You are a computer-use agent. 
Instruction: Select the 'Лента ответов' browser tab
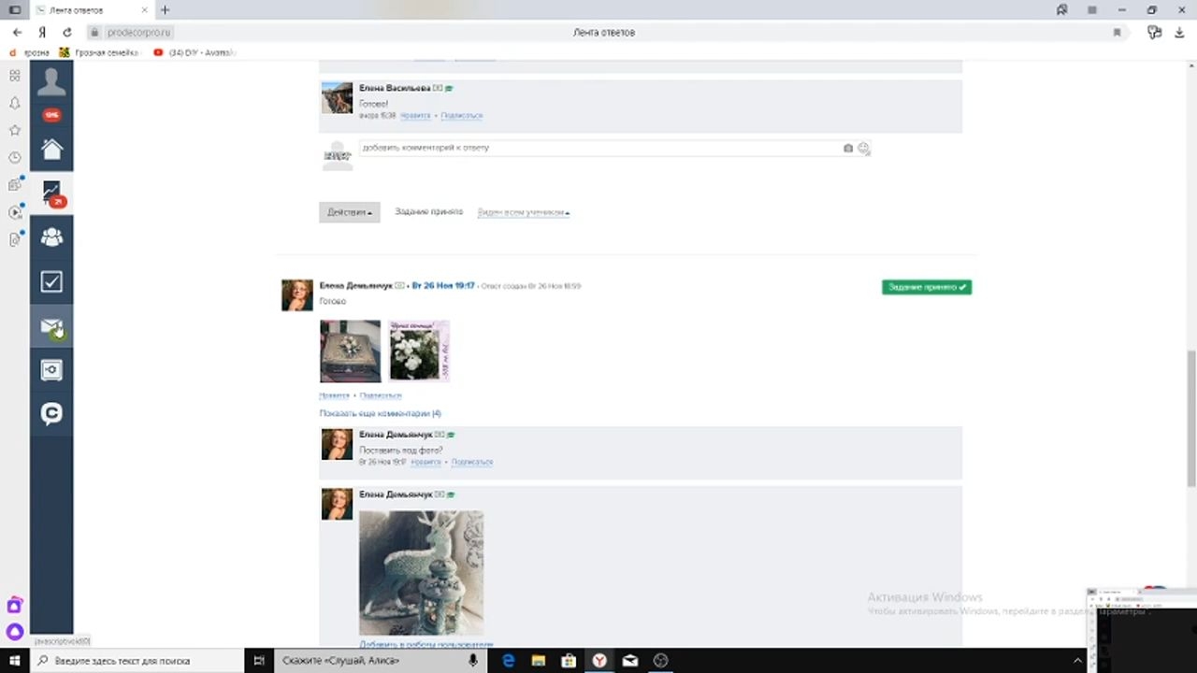pyautogui.click(x=90, y=10)
